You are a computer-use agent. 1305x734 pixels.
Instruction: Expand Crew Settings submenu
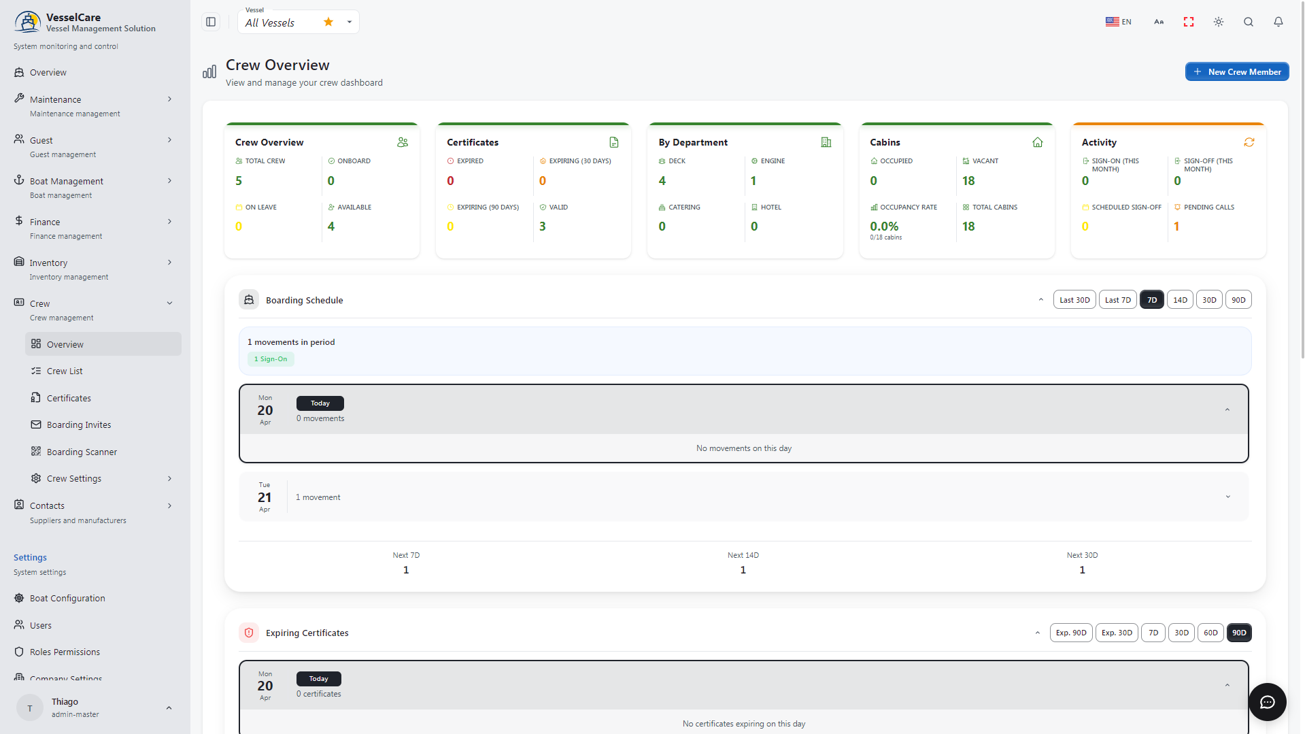pos(103,478)
